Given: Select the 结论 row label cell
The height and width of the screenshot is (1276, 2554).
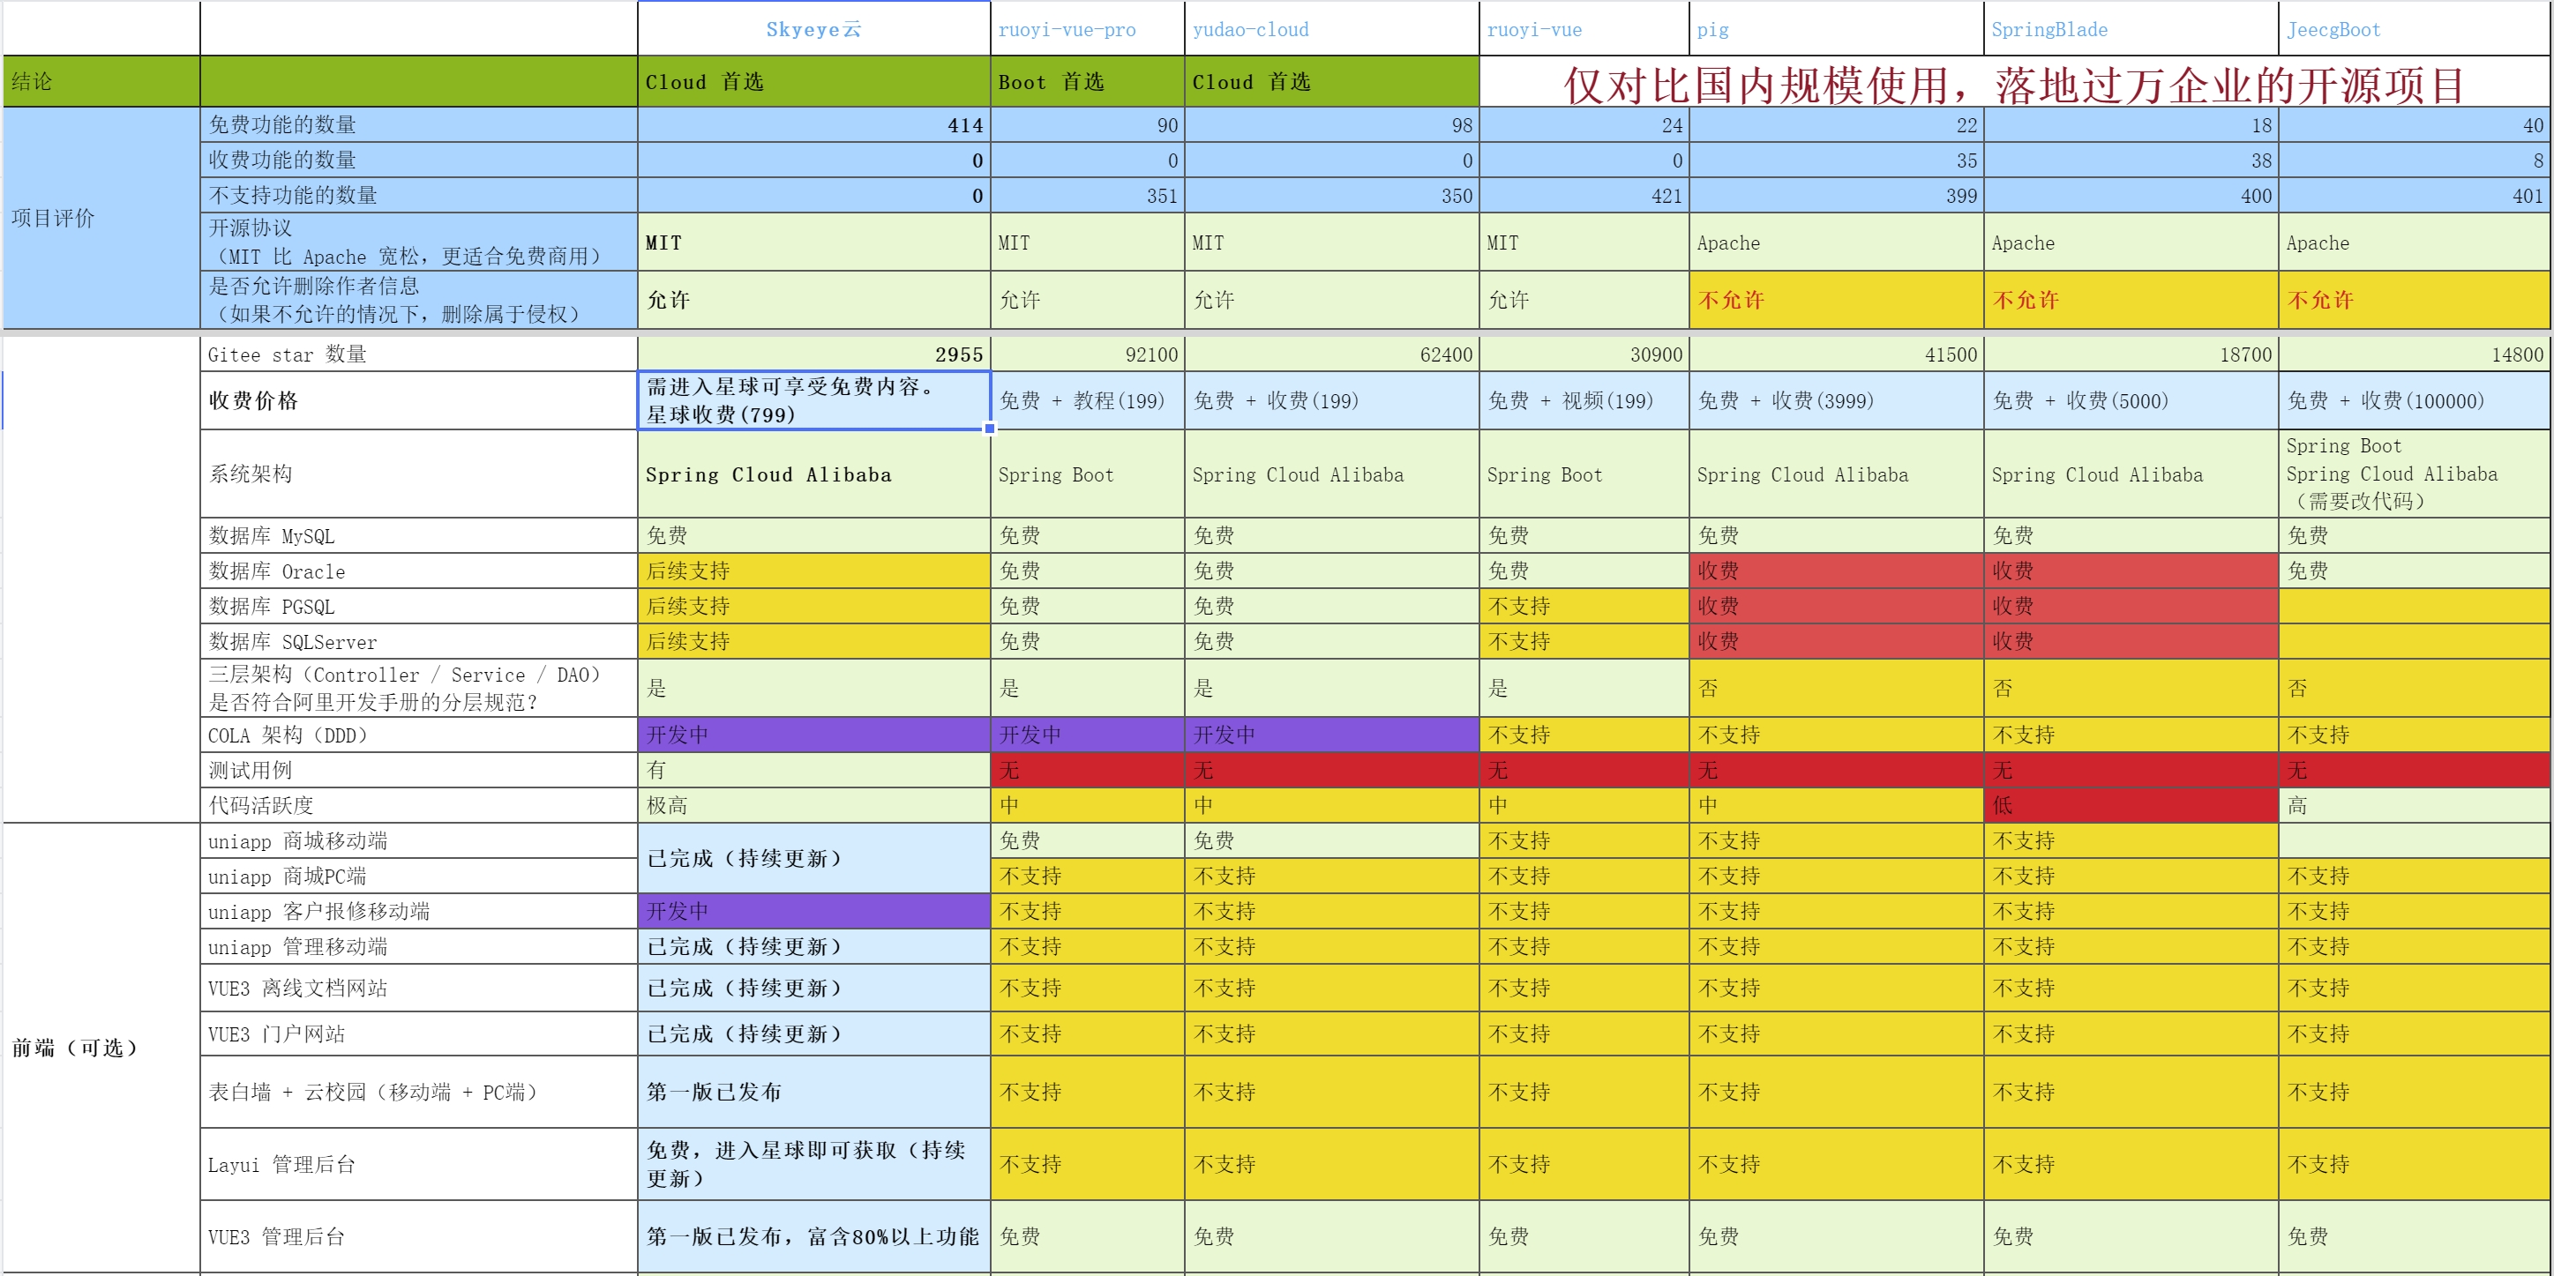Looking at the screenshot, I should coord(101,81).
